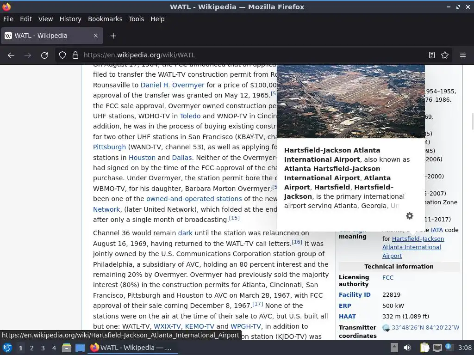This screenshot has height=355, width=474.
Task: Click the network tray icon
Action: point(437,348)
